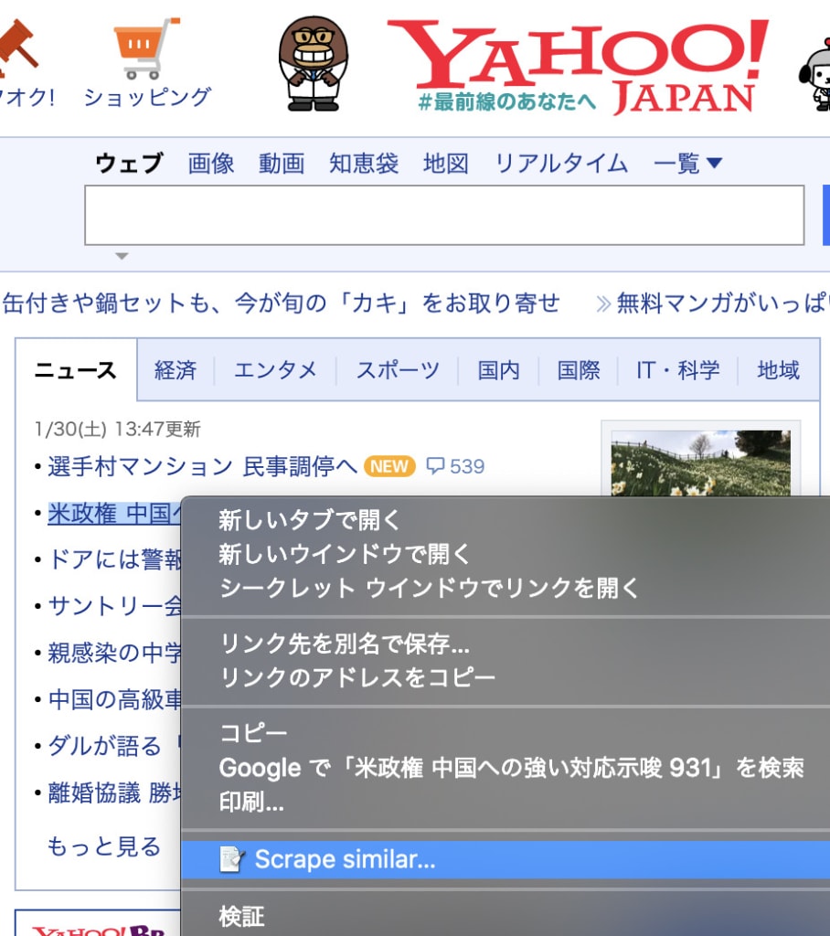830x936 pixels.
Task: Switch to the リアルタイム search tab
Action: click(561, 163)
